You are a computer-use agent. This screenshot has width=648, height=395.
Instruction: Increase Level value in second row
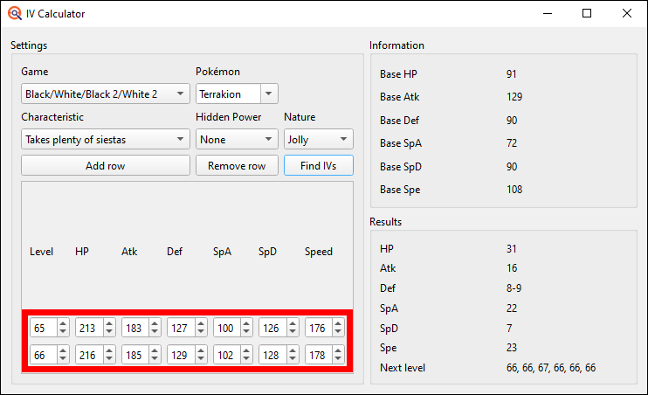63,350
